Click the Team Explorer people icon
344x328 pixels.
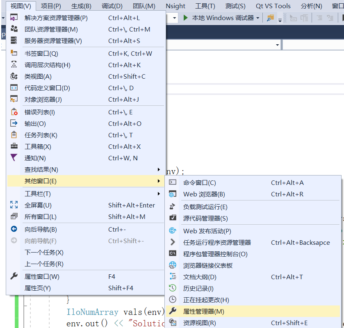pos(14,29)
